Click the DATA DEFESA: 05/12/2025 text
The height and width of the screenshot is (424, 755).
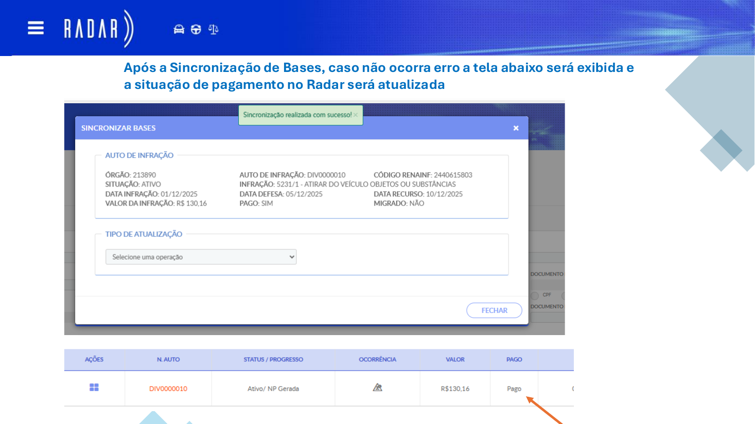point(281,194)
